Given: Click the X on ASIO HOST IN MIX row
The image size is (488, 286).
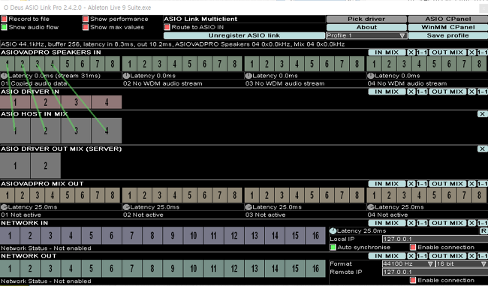Looking at the screenshot, I should tap(482, 114).
